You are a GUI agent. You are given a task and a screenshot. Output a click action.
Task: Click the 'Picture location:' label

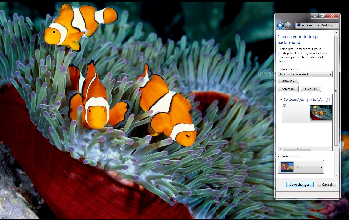(289, 69)
